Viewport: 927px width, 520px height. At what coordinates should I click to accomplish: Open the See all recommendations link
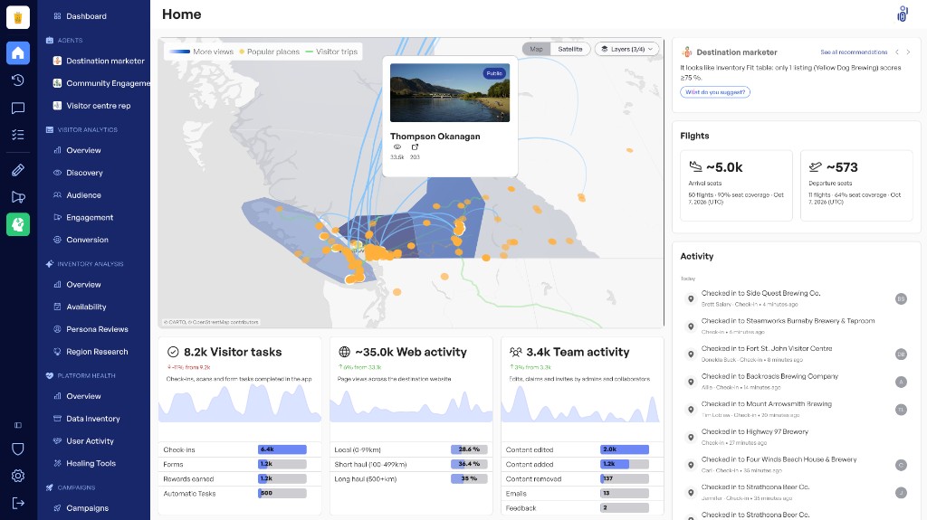[x=854, y=52]
